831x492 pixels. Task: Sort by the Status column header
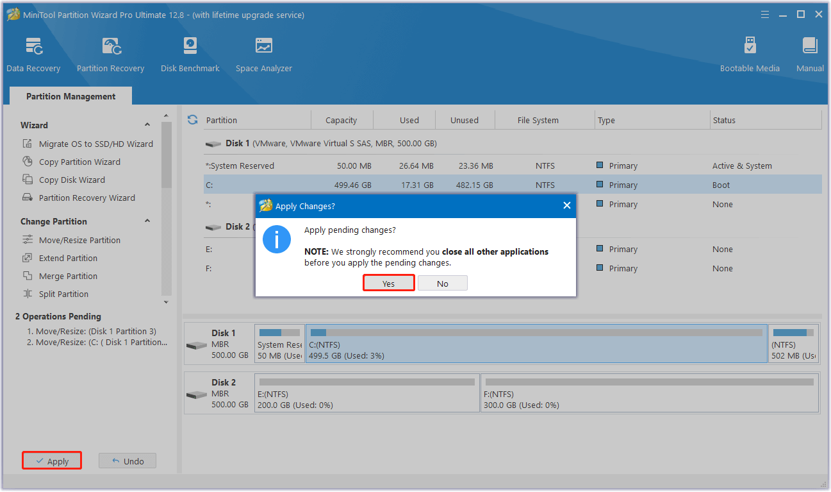tap(724, 120)
